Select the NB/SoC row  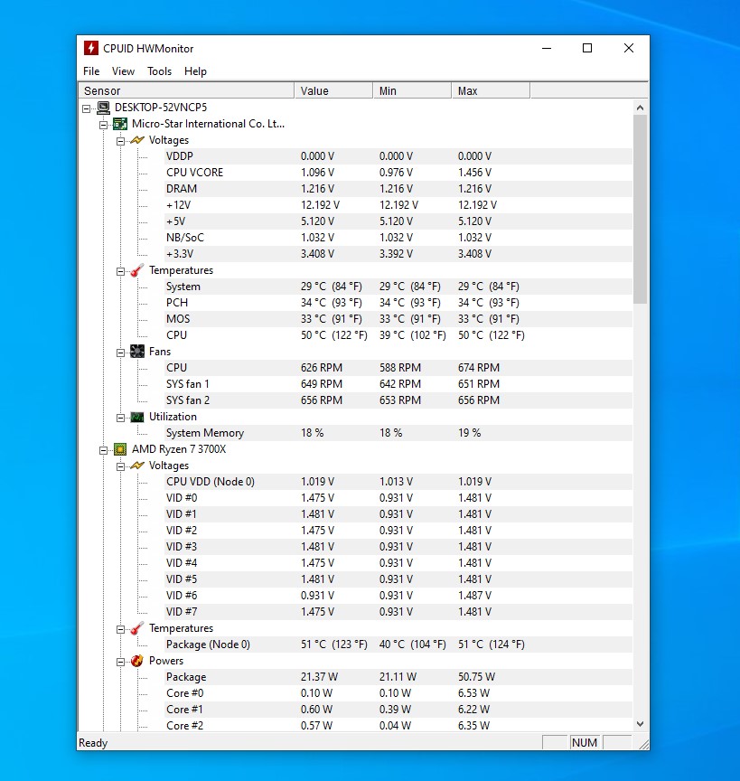[398, 238]
